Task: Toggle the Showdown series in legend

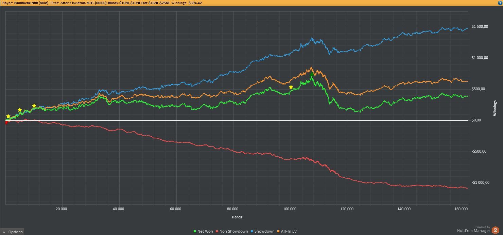Action: [x=262, y=231]
